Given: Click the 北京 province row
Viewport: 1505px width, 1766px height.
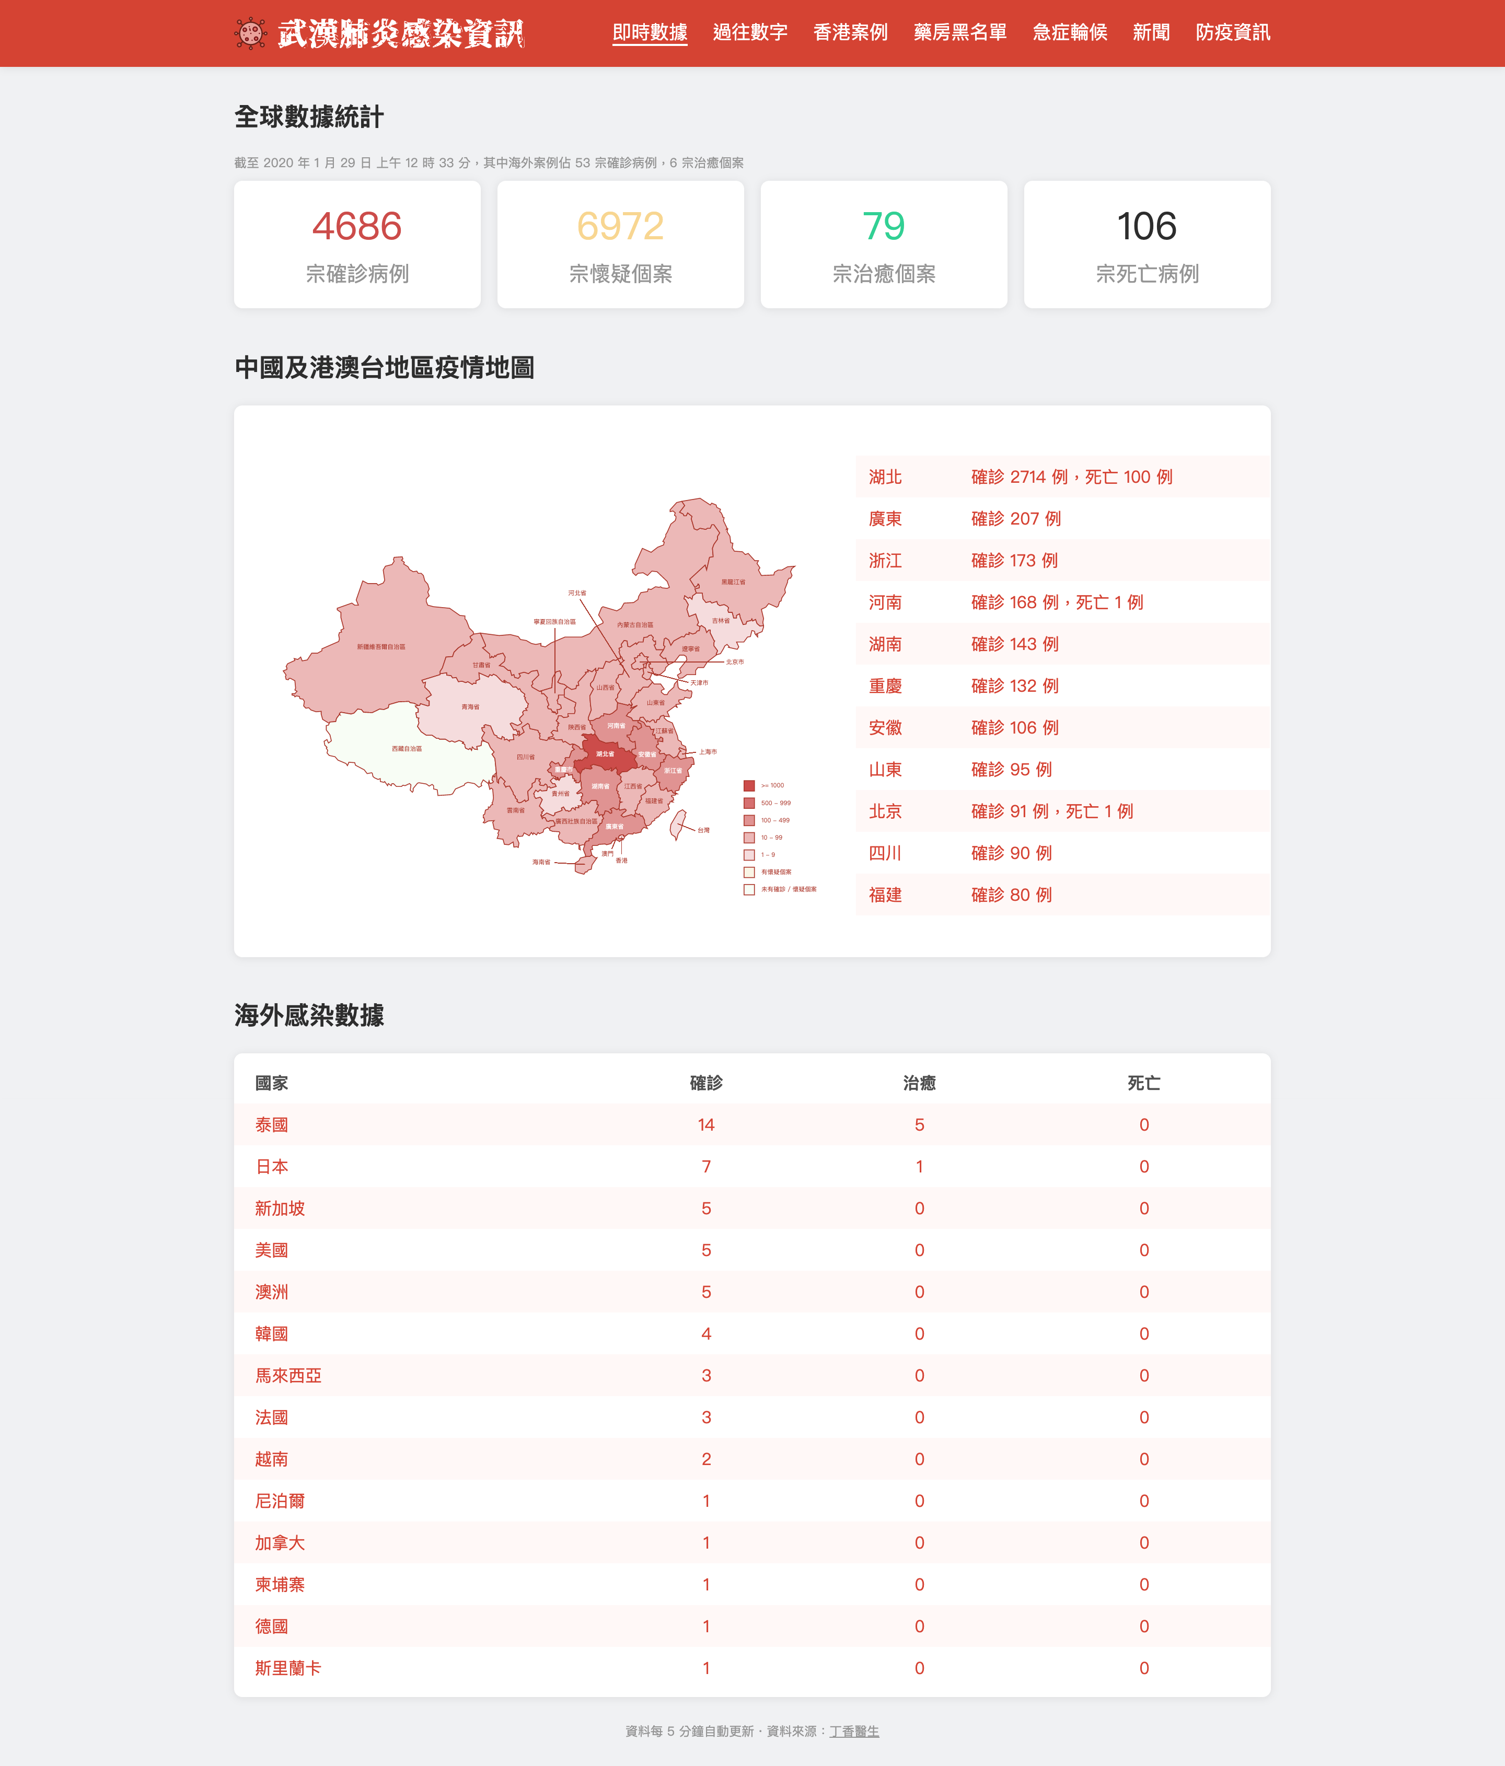Looking at the screenshot, I should tap(1063, 811).
